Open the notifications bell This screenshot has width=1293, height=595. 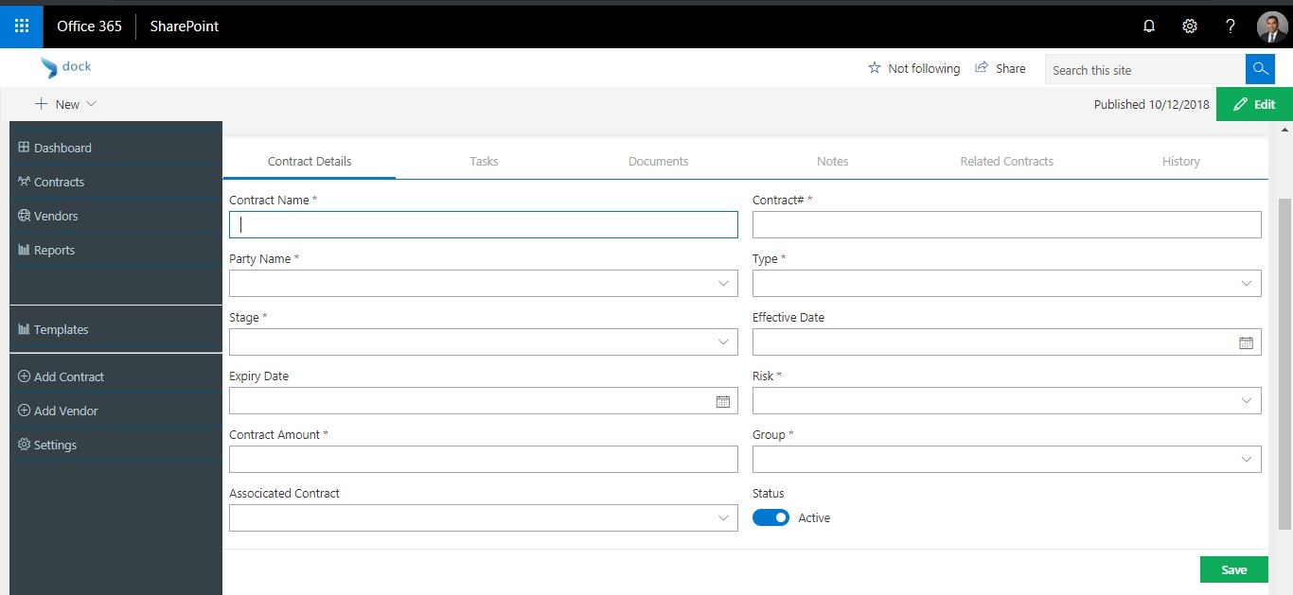[1148, 26]
